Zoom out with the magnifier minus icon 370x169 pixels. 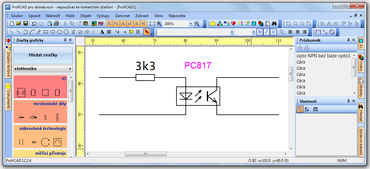click(197, 23)
